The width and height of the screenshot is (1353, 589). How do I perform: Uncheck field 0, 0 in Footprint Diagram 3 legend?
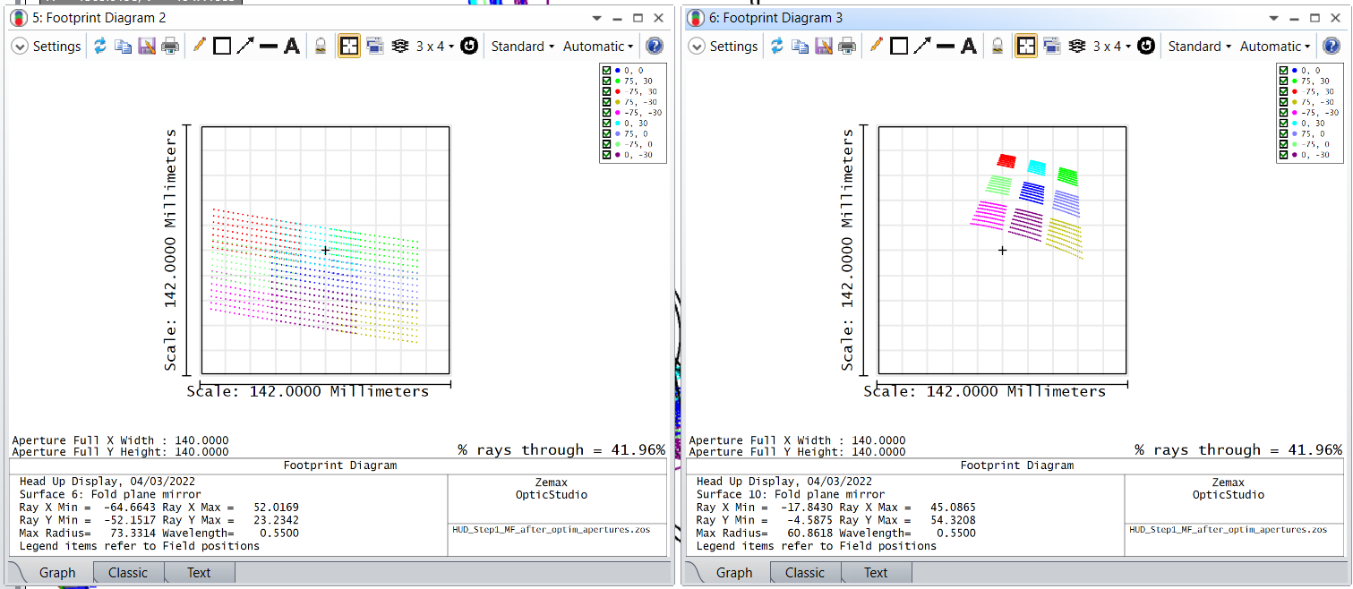[x=1284, y=71]
